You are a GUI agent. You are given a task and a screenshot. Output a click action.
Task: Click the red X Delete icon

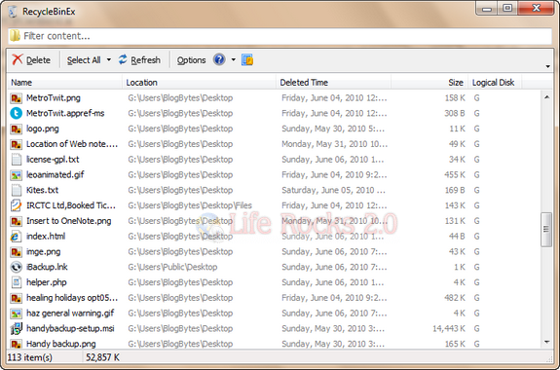click(17, 59)
